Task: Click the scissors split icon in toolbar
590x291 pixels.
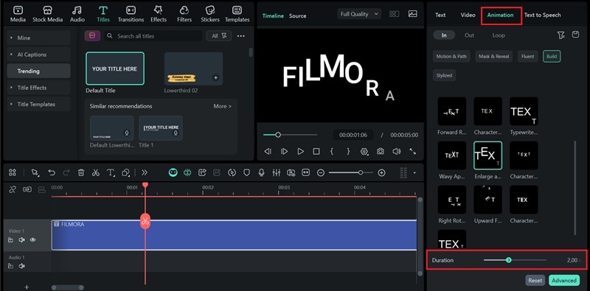Action: click(96, 172)
